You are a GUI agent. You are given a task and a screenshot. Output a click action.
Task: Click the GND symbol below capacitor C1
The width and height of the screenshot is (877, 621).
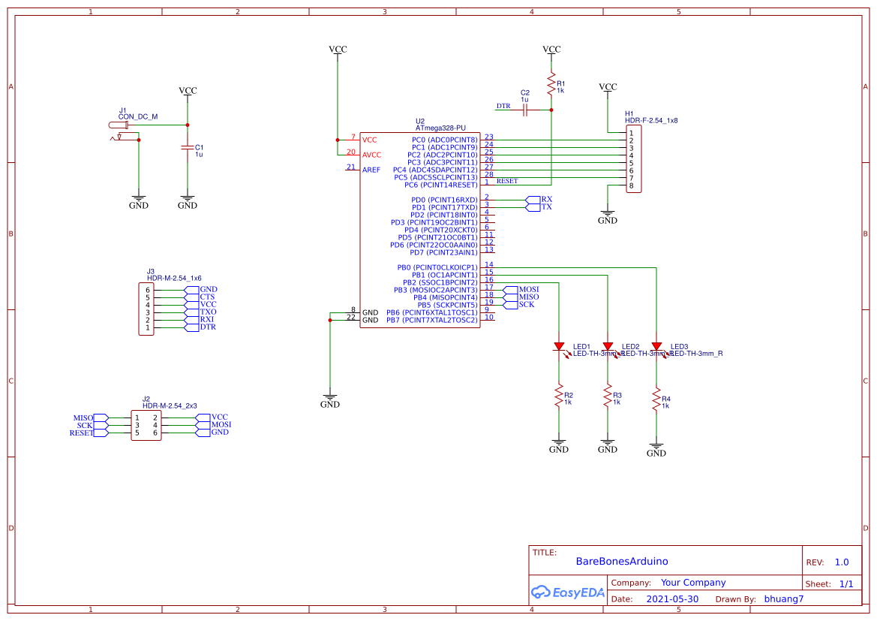187,199
